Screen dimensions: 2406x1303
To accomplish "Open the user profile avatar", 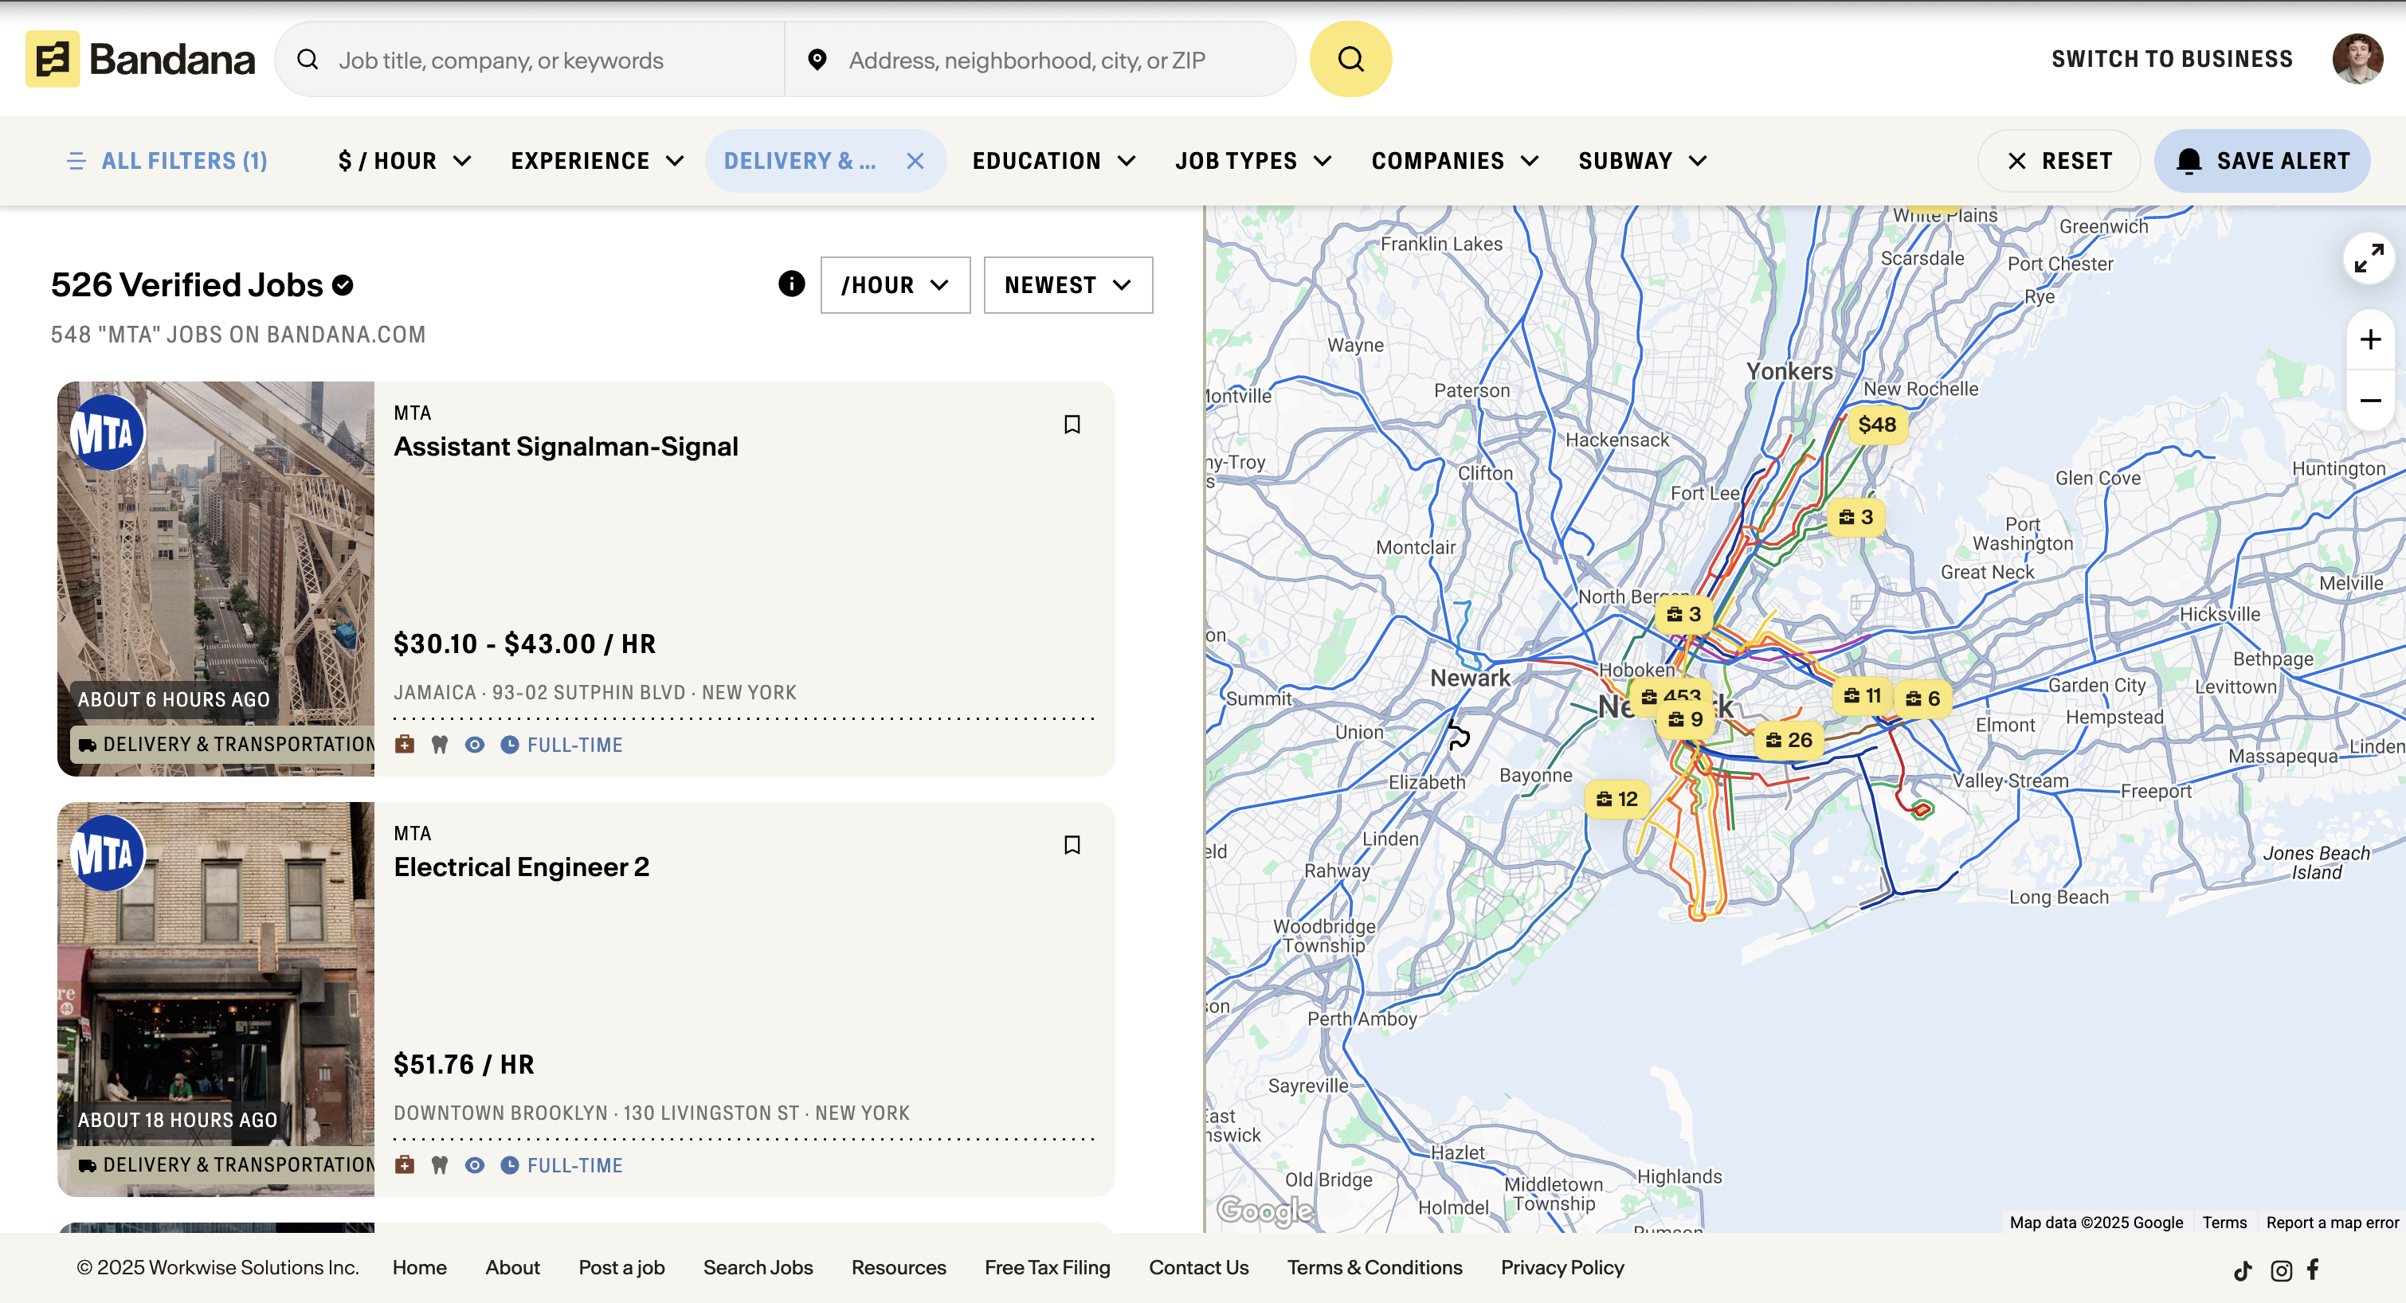I will click(2357, 59).
